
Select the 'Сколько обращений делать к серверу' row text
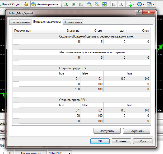tap(96, 36)
